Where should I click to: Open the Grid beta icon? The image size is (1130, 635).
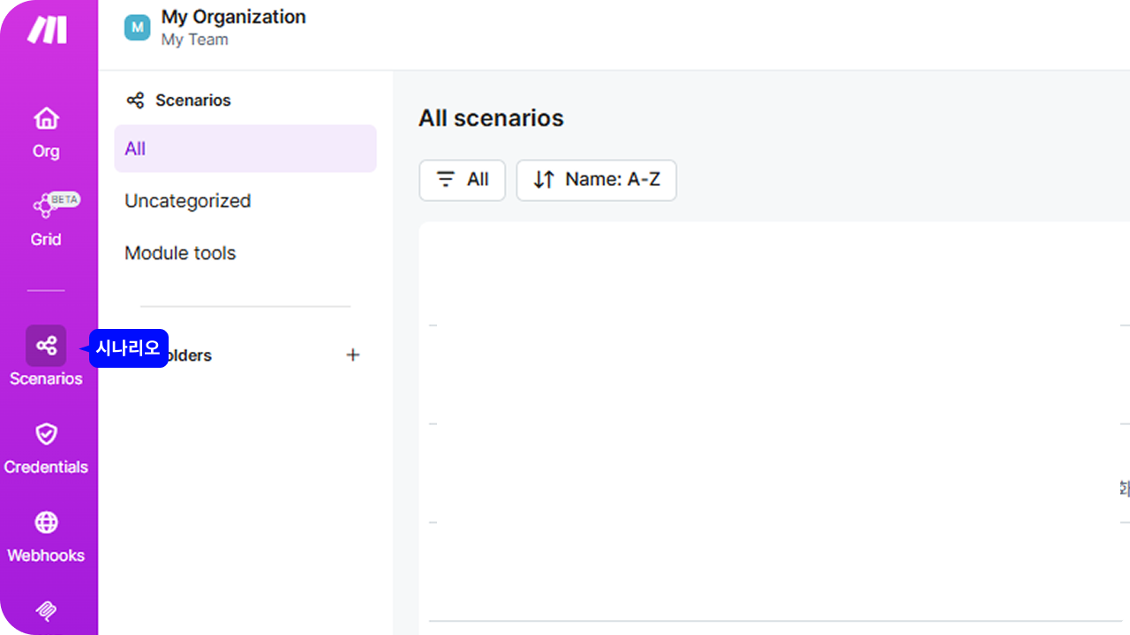[x=46, y=205]
